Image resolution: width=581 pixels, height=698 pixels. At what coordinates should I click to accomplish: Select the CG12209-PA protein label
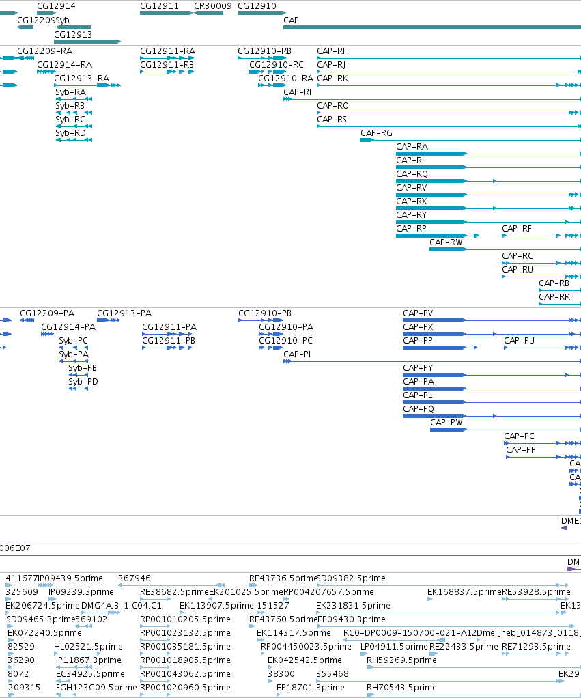click(47, 313)
